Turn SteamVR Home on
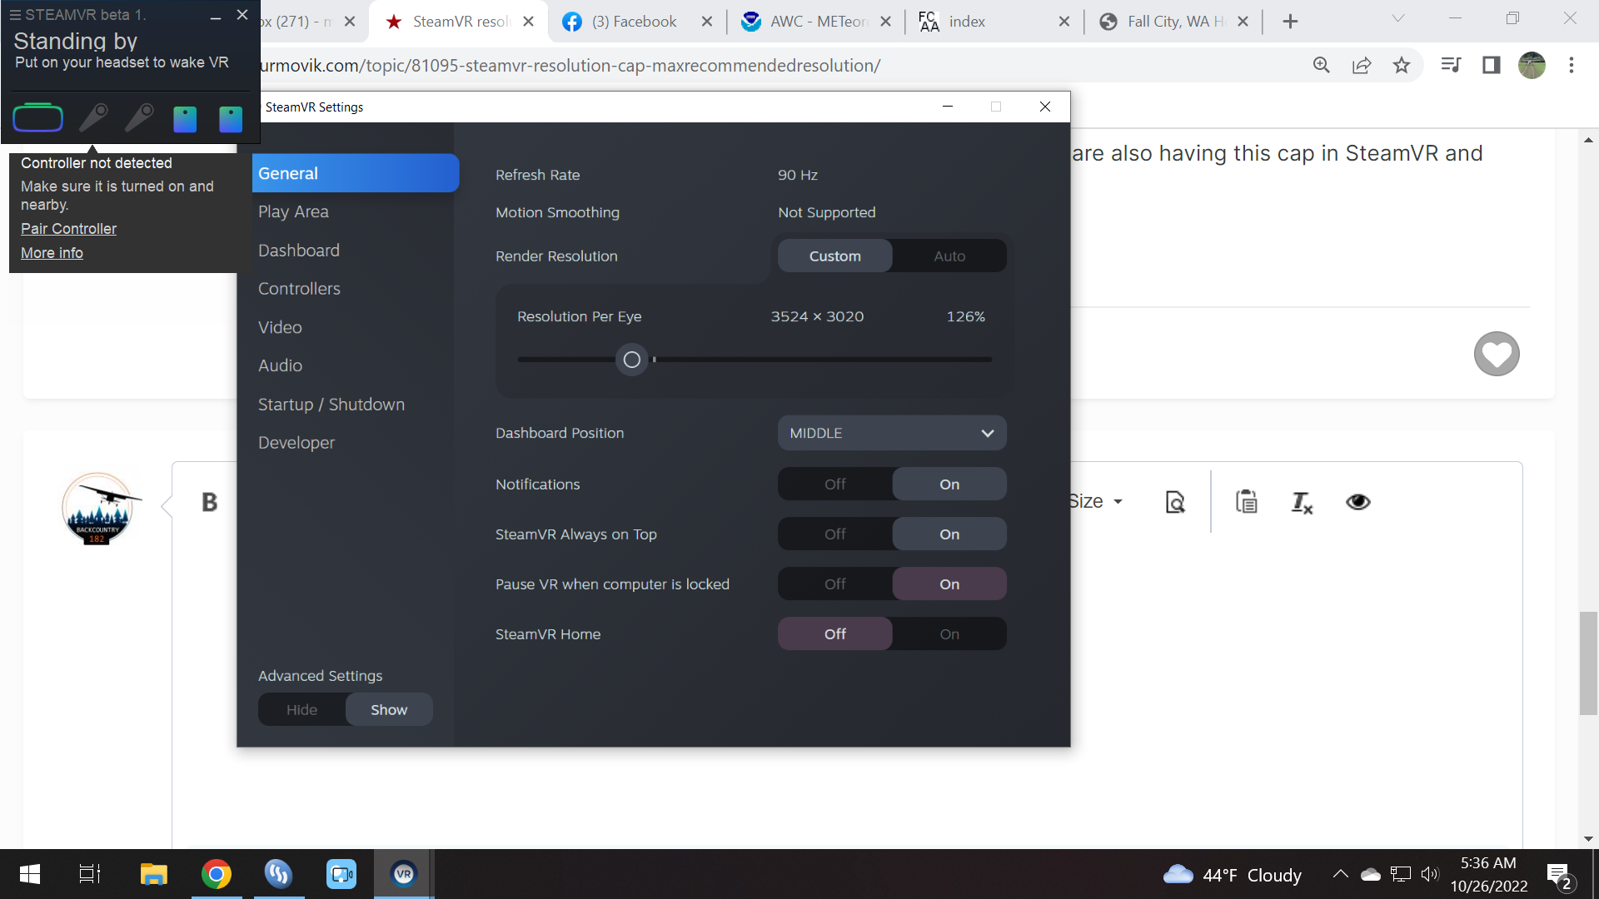Image resolution: width=1599 pixels, height=899 pixels. click(949, 634)
